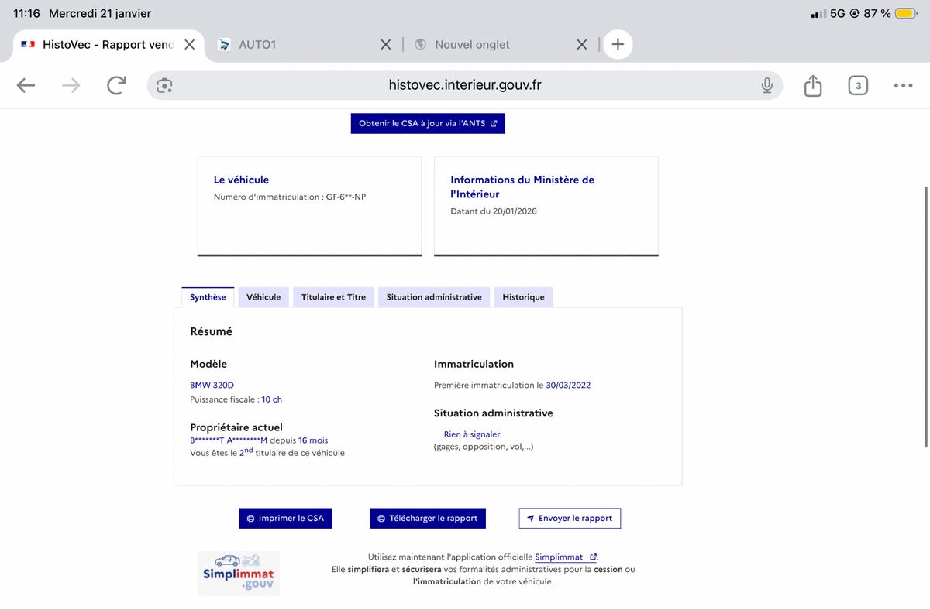This screenshot has height=610, width=930.
Task: Select the Titulaire et Titre tab
Action: click(x=333, y=297)
